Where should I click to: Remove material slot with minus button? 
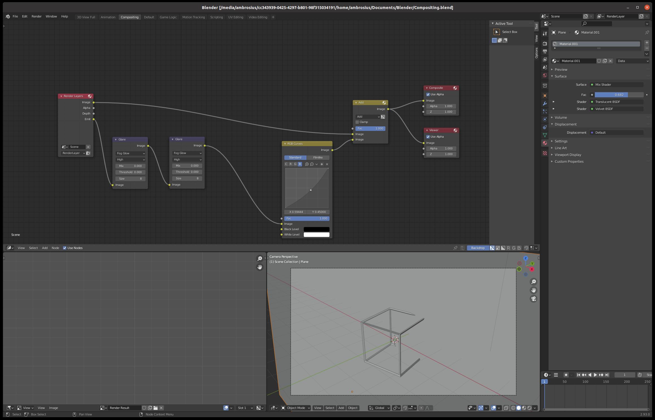tap(647, 48)
